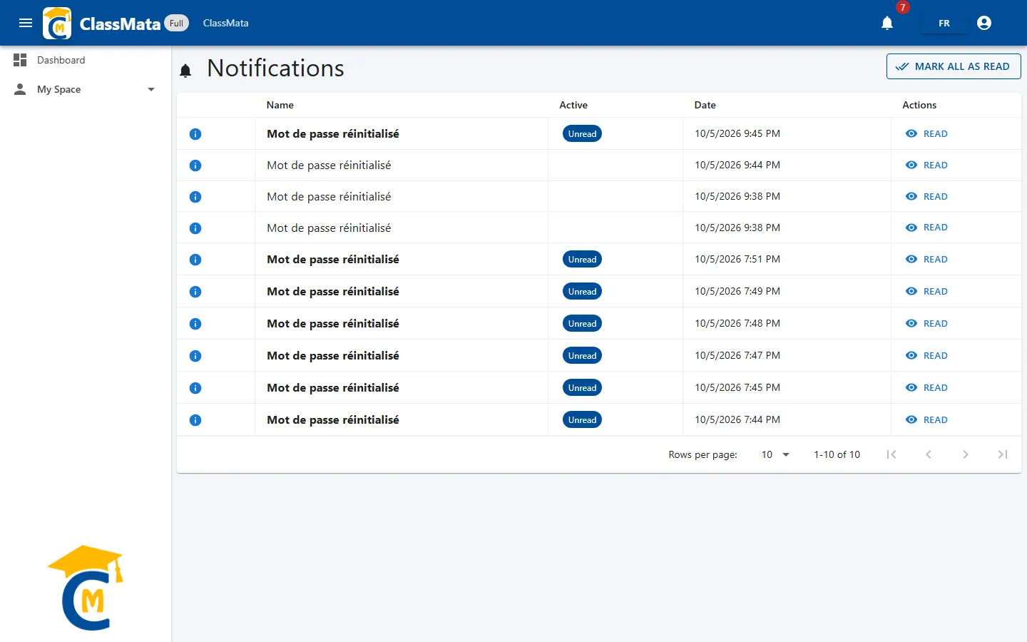Screen dimensions: 1027x642
Task: Click READ for the 7:47 PM notification
Action: 926,355
